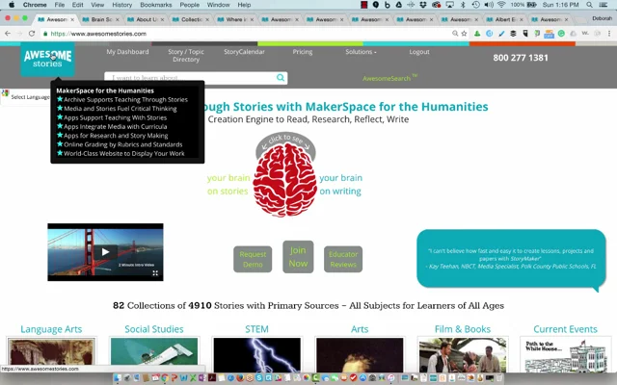Screen dimensions: 617x385
Task: Open the People menu
Action: pyautogui.click(x=190, y=5)
